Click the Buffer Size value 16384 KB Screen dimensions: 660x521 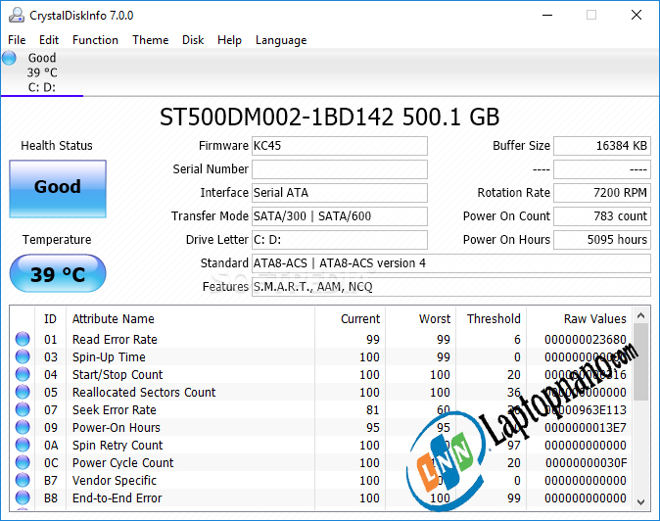602,146
